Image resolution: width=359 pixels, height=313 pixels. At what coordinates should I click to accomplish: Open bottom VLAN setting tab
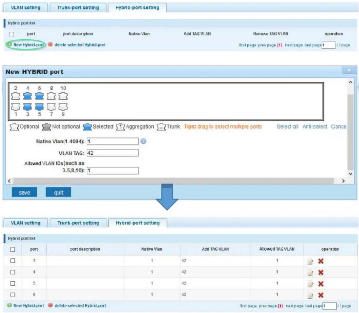coord(25,223)
